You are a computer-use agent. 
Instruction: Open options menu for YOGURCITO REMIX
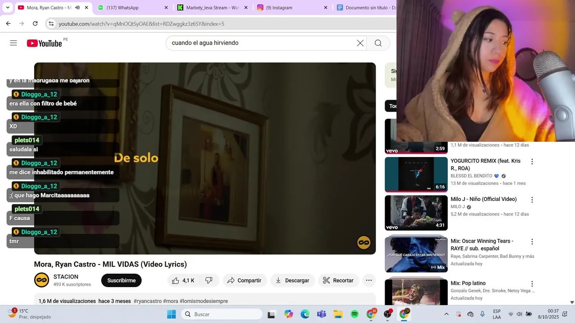(532, 161)
